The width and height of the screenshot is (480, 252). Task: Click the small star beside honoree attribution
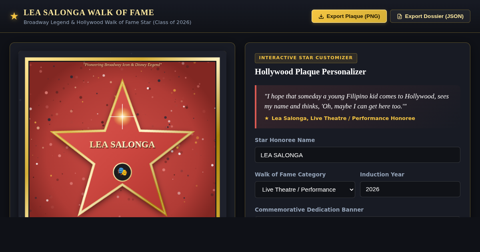coord(267,118)
